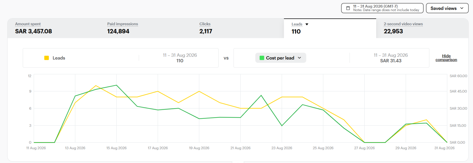Image resolution: width=473 pixels, height=163 pixels.
Task: Click the Leads label in active tab
Action: click(297, 24)
